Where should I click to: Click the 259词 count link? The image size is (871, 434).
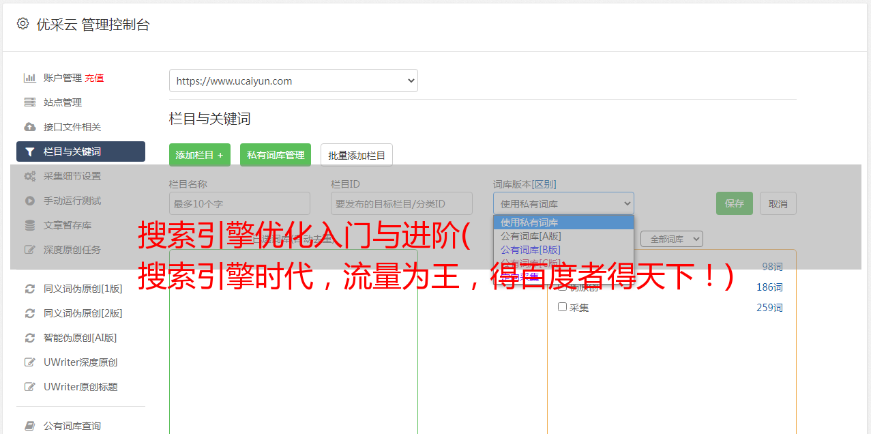(769, 308)
